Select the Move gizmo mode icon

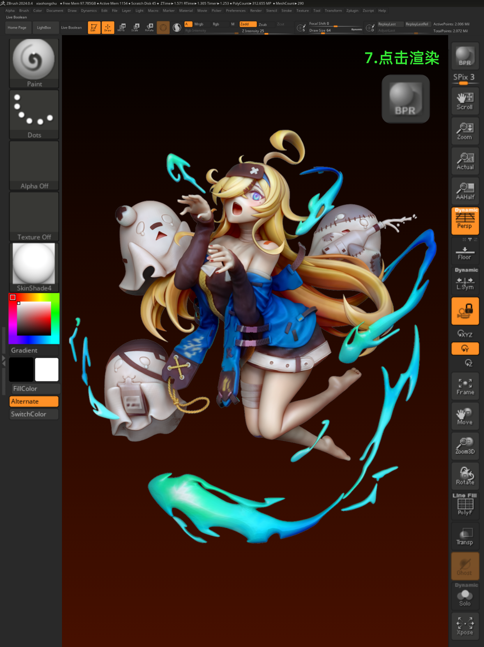click(122, 28)
